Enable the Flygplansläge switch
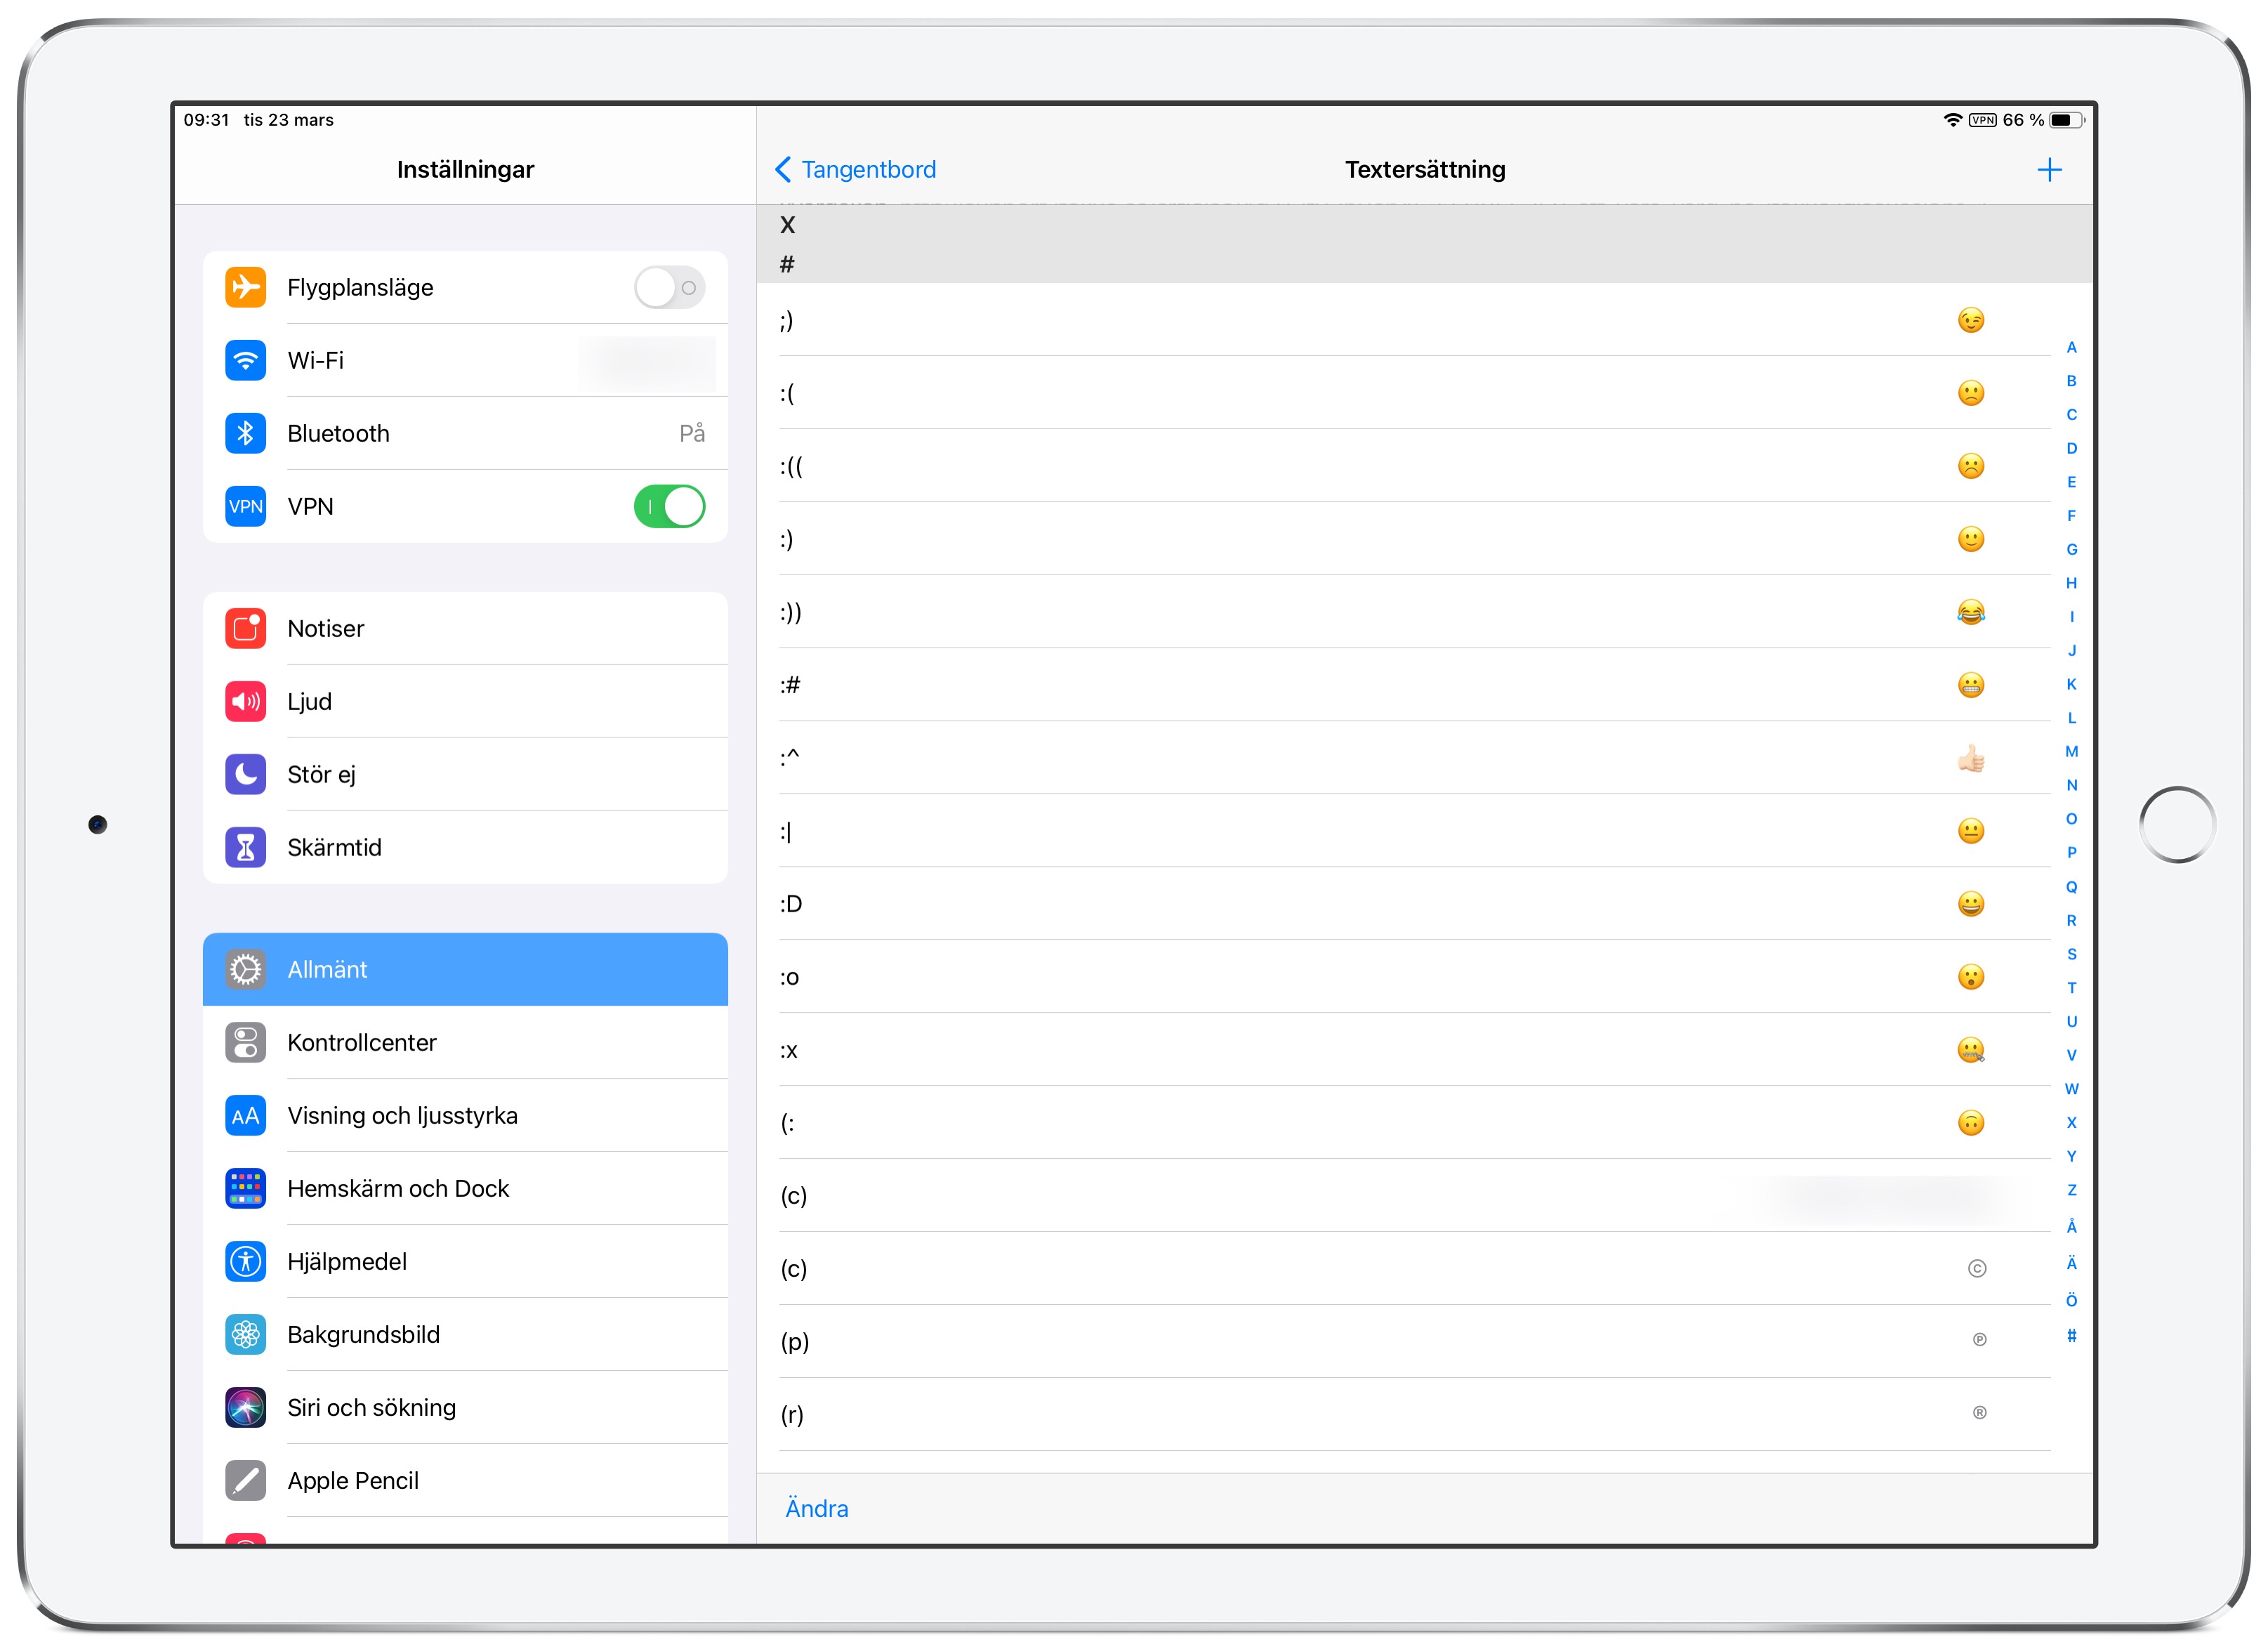The image size is (2268, 1649). [669, 288]
